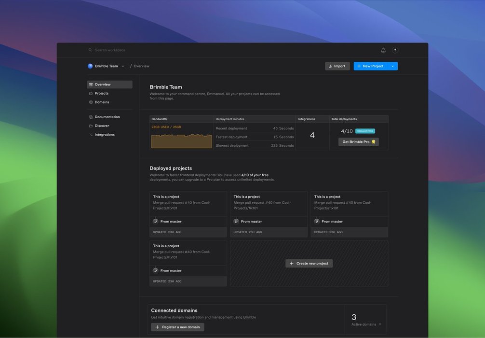Click the search magnifier icon
The width and height of the screenshot is (485, 338).
[x=90, y=50]
